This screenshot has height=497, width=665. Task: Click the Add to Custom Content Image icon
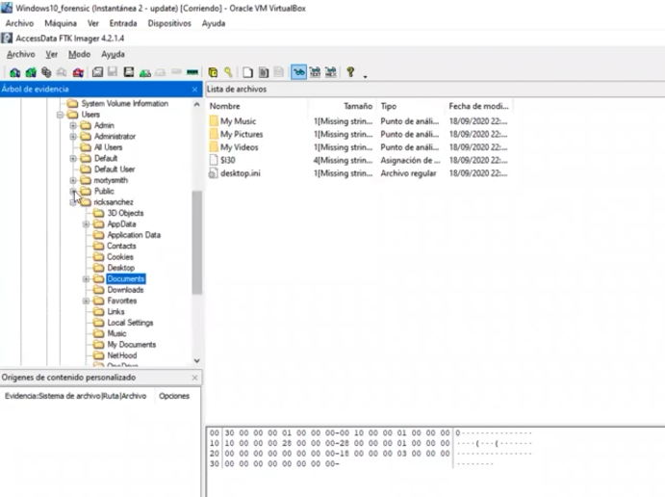click(x=145, y=72)
